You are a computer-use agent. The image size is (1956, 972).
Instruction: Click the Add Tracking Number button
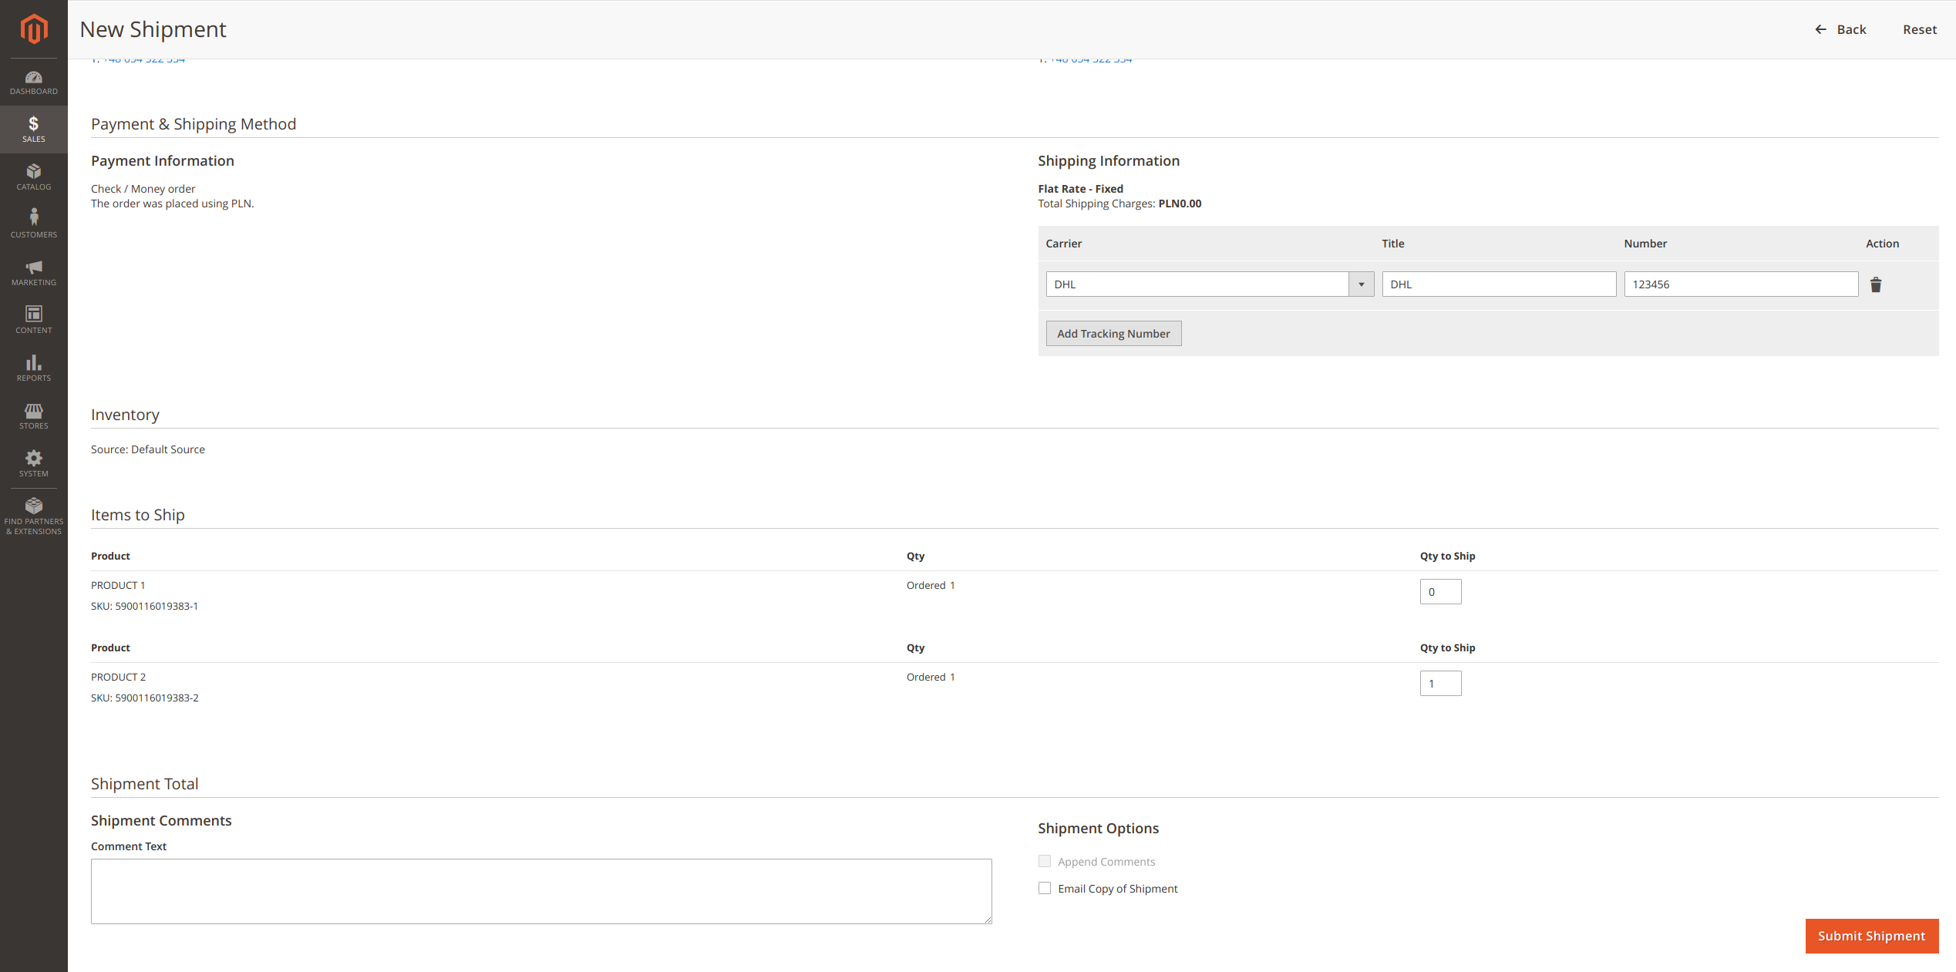(x=1113, y=334)
